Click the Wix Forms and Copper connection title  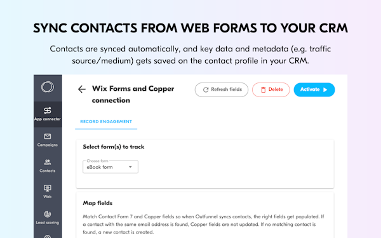click(133, 95)
